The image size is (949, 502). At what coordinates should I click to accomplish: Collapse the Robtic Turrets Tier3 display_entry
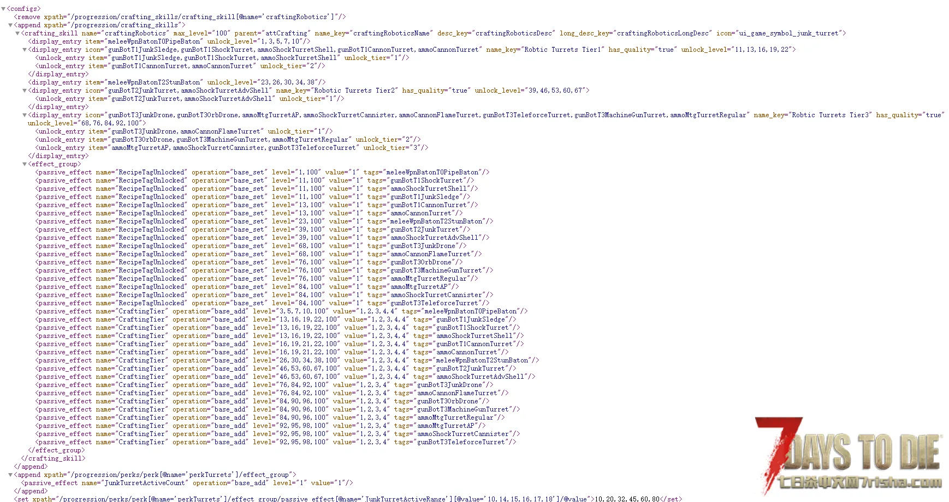[25, 115]
